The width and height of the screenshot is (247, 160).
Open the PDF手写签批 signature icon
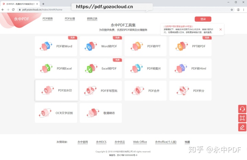click(90, 91)
